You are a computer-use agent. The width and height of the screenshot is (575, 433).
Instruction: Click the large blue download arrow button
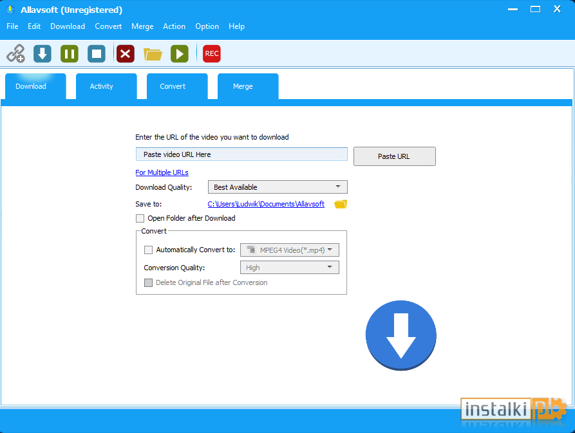click(401, 335)
